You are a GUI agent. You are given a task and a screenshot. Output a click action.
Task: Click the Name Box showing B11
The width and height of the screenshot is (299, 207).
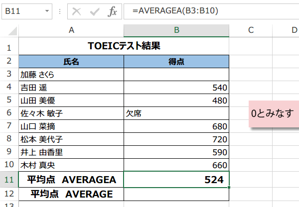[27, 11]
